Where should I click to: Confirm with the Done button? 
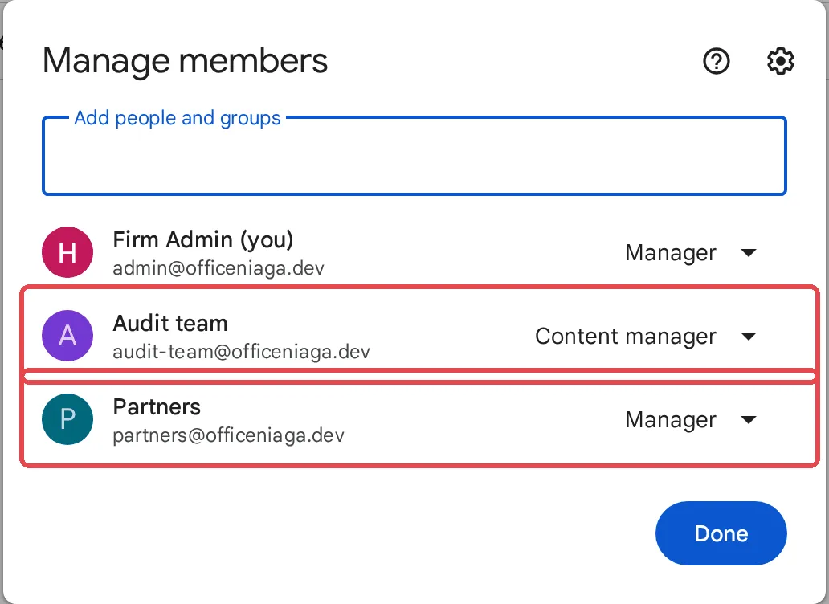[721, 533]
